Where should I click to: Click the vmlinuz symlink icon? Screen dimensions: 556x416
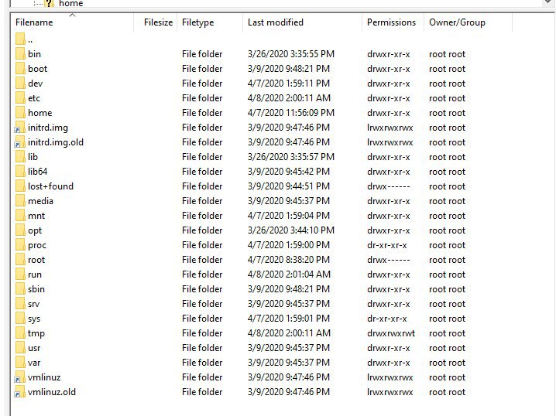point(19,377)
